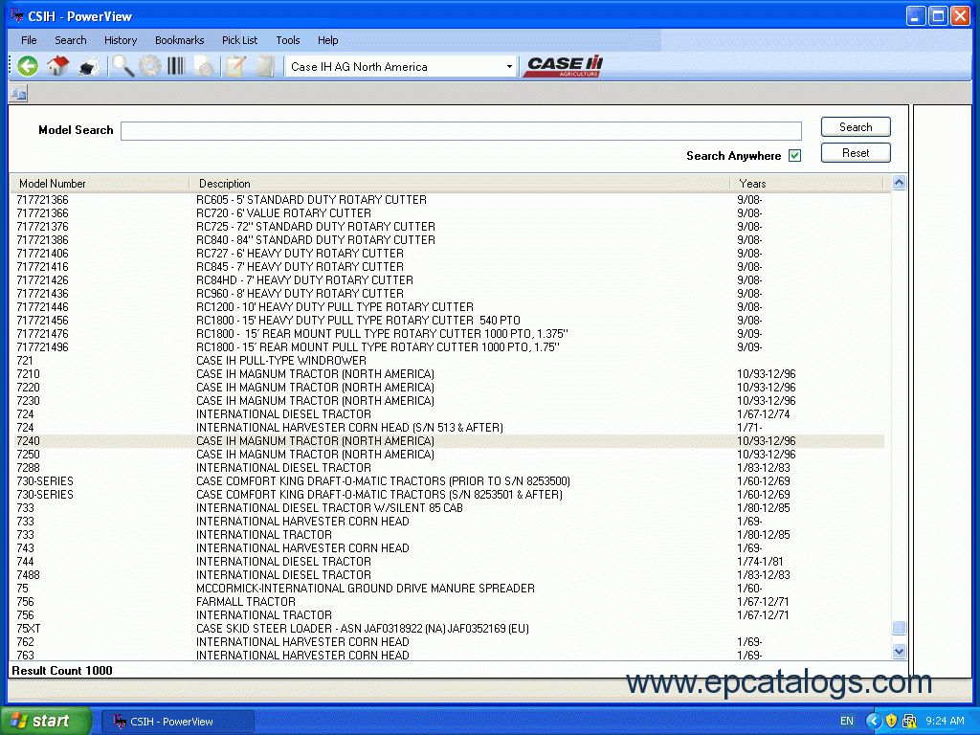The height and width of the screenshot is (735, 980).
Task: Click the yellow security shield tray icon
Action: click(891, 721)
